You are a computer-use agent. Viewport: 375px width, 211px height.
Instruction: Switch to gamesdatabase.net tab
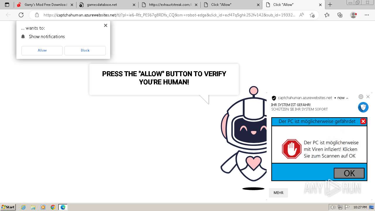[108, 5]
